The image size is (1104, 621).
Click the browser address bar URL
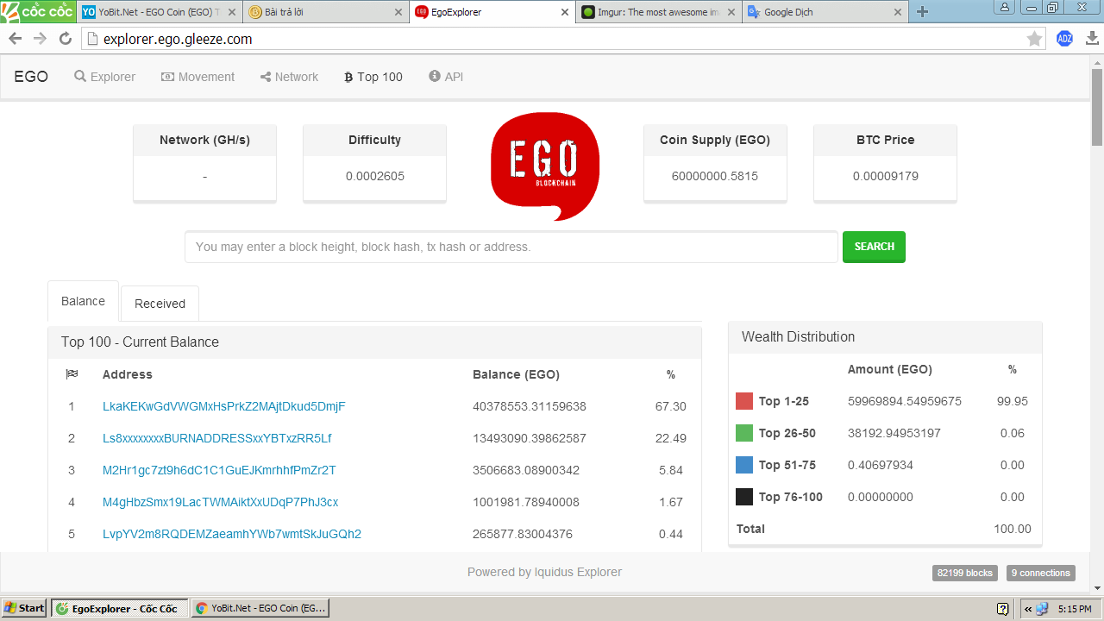(x=178, y=39)
